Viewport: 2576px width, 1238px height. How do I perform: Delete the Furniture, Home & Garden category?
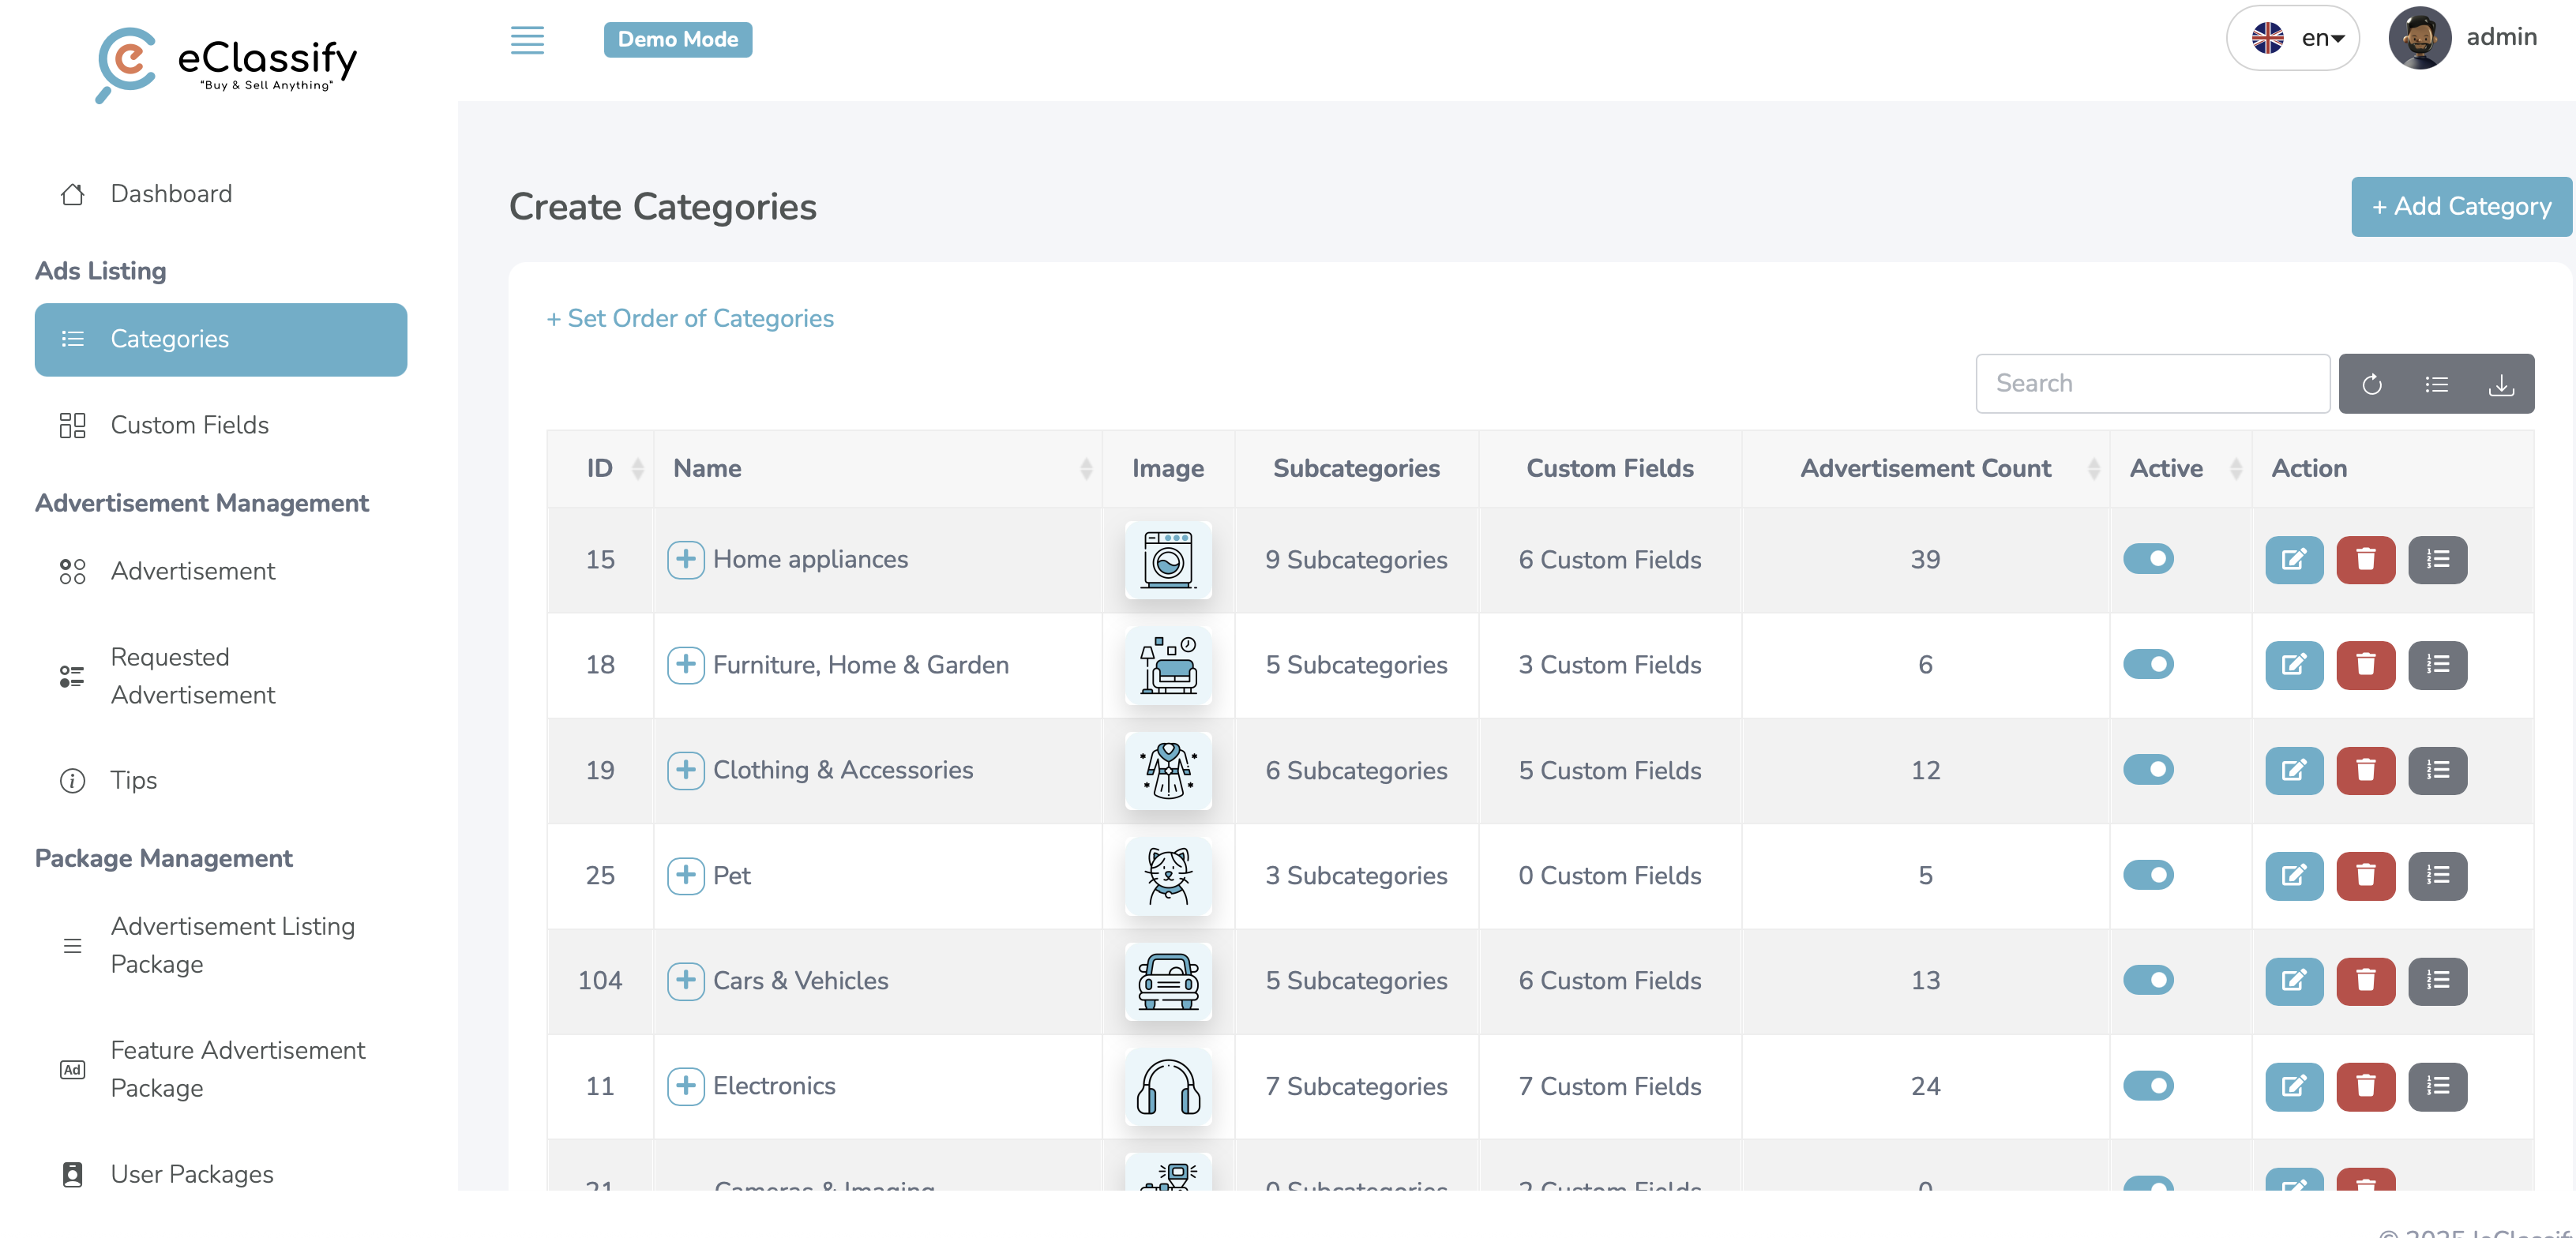coord(2365,665)
